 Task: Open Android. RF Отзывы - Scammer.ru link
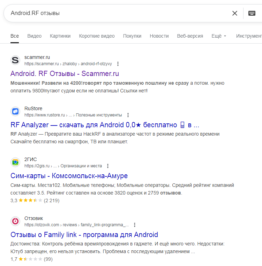65,74
